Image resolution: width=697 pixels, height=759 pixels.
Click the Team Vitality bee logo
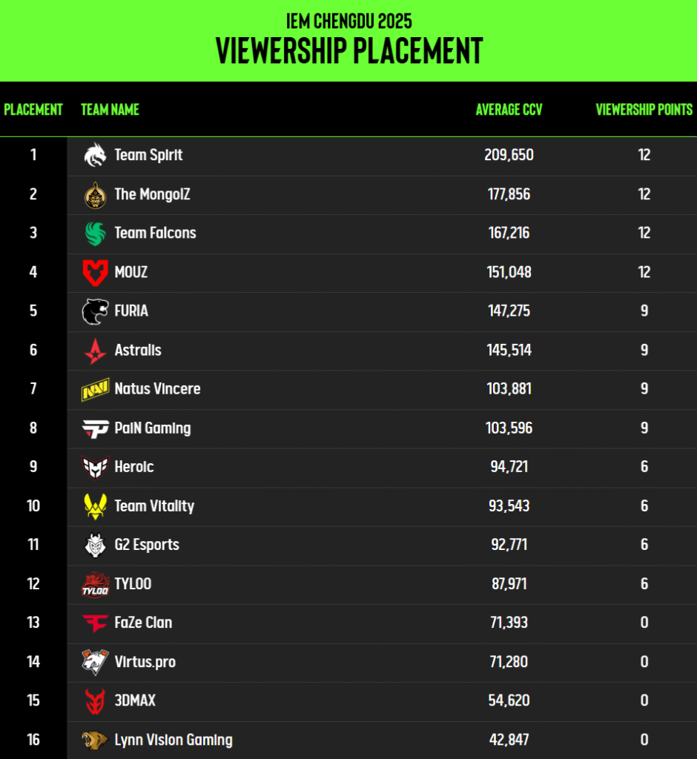tap(95, 506)
